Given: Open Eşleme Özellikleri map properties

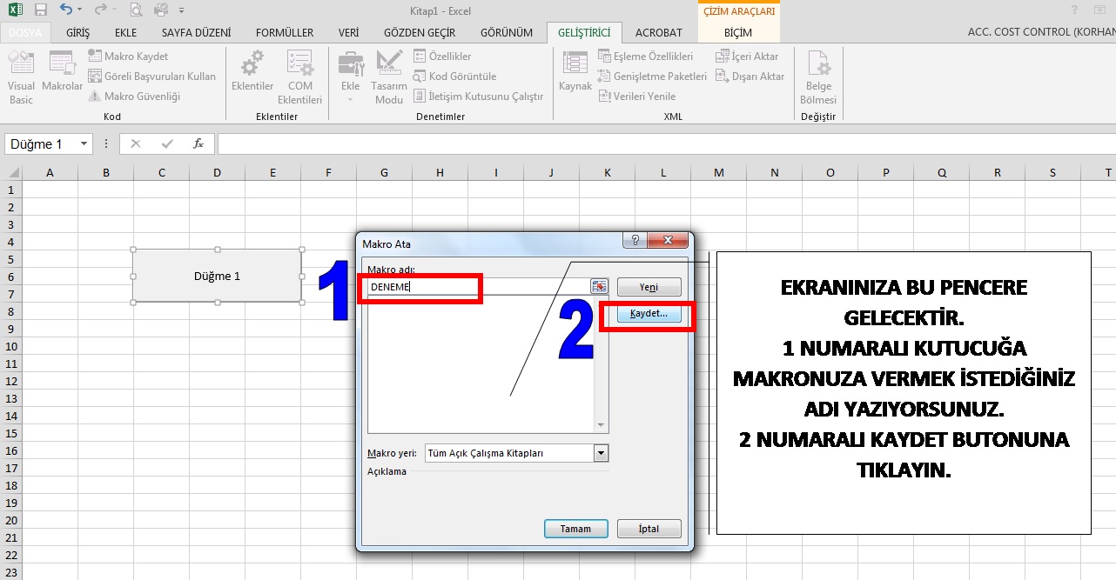Looking at the screenshot, I should coord(645,57).
